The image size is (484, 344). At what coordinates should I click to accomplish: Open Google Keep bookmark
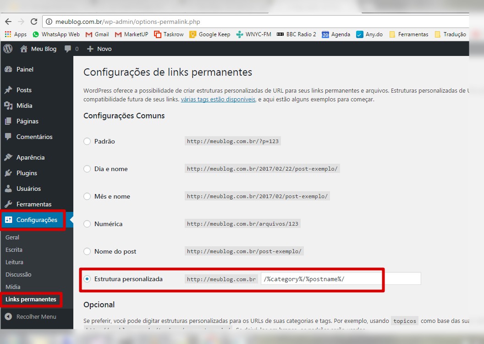click(x=210, y=34)
